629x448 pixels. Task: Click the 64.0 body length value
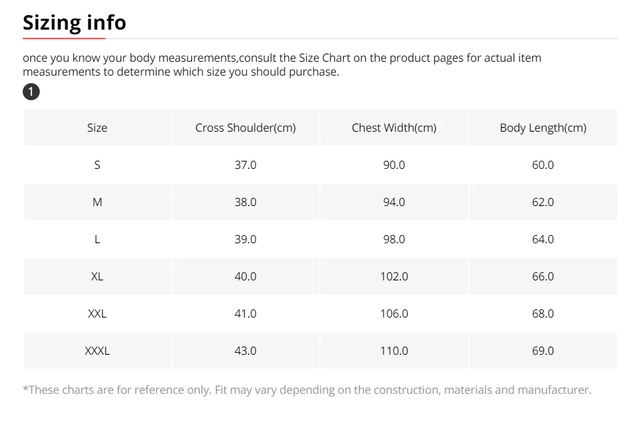coord(543,239)
